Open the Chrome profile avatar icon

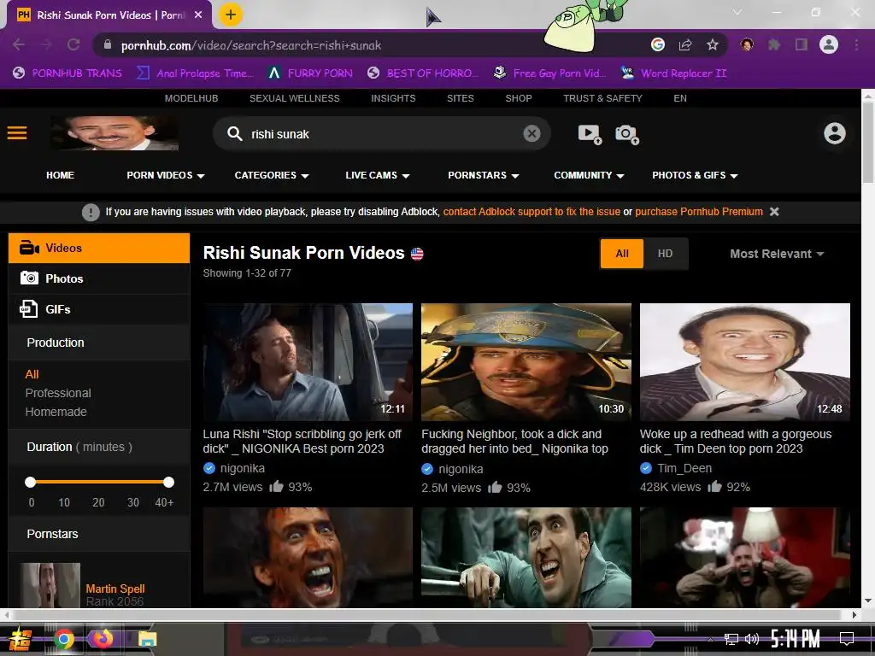pos(829,44)
